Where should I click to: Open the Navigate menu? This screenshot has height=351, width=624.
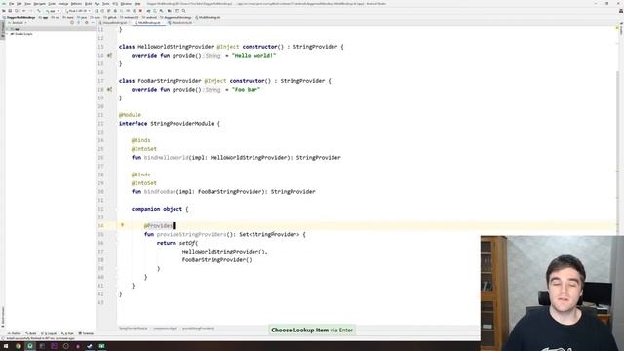(39, 4)
